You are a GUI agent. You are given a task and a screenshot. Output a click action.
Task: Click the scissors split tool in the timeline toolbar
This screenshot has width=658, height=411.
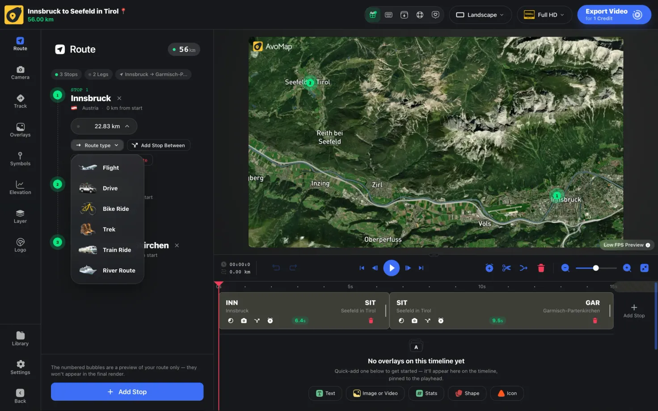tap(506, 268)
